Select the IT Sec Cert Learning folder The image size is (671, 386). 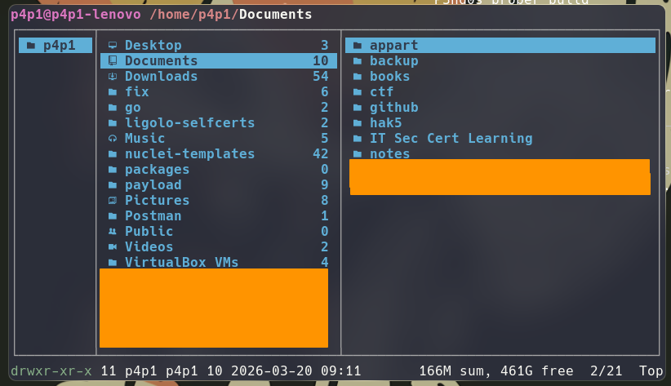click(x=451, y=139)
